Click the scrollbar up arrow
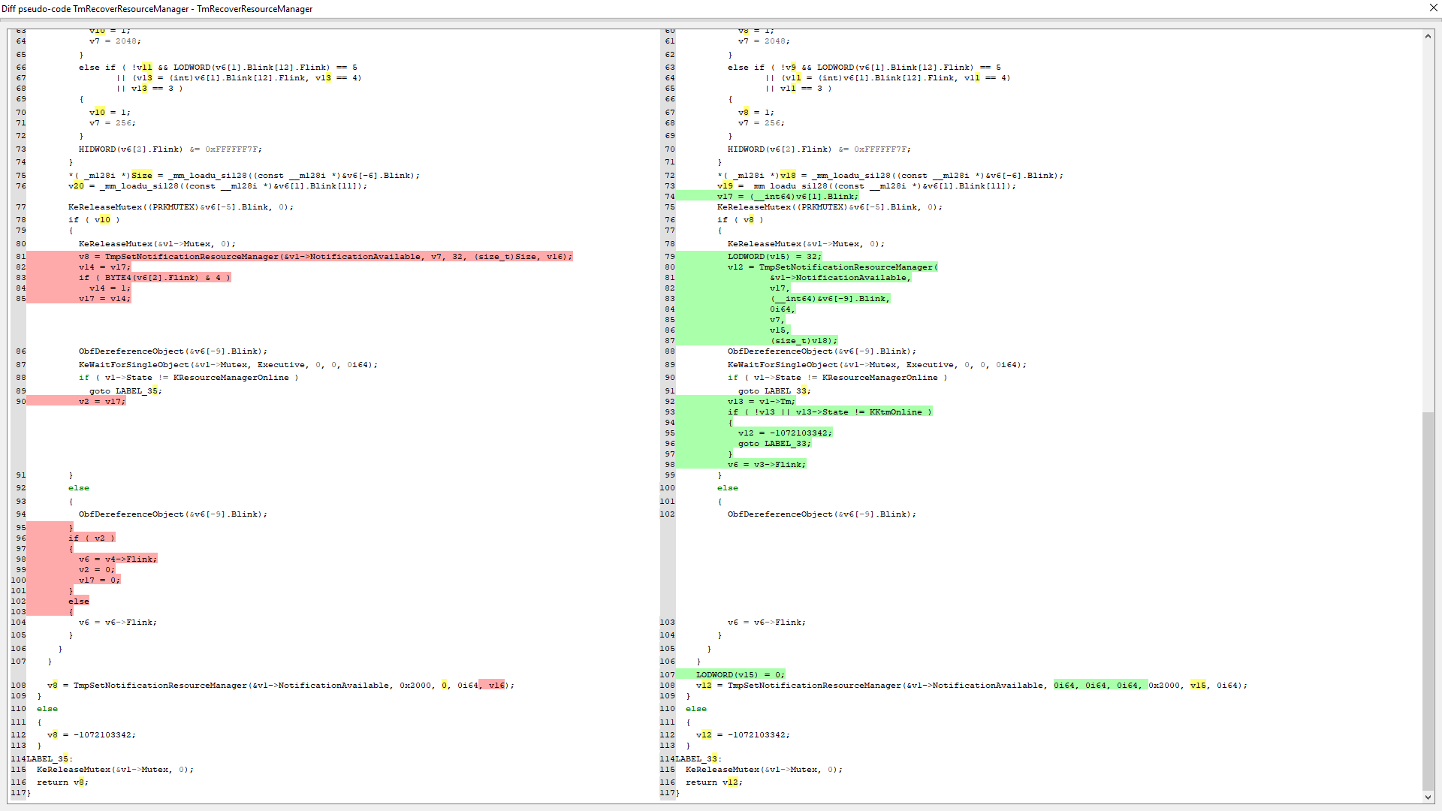The height and width of the screenshot is (811, 1442). tap(1428, 36)
